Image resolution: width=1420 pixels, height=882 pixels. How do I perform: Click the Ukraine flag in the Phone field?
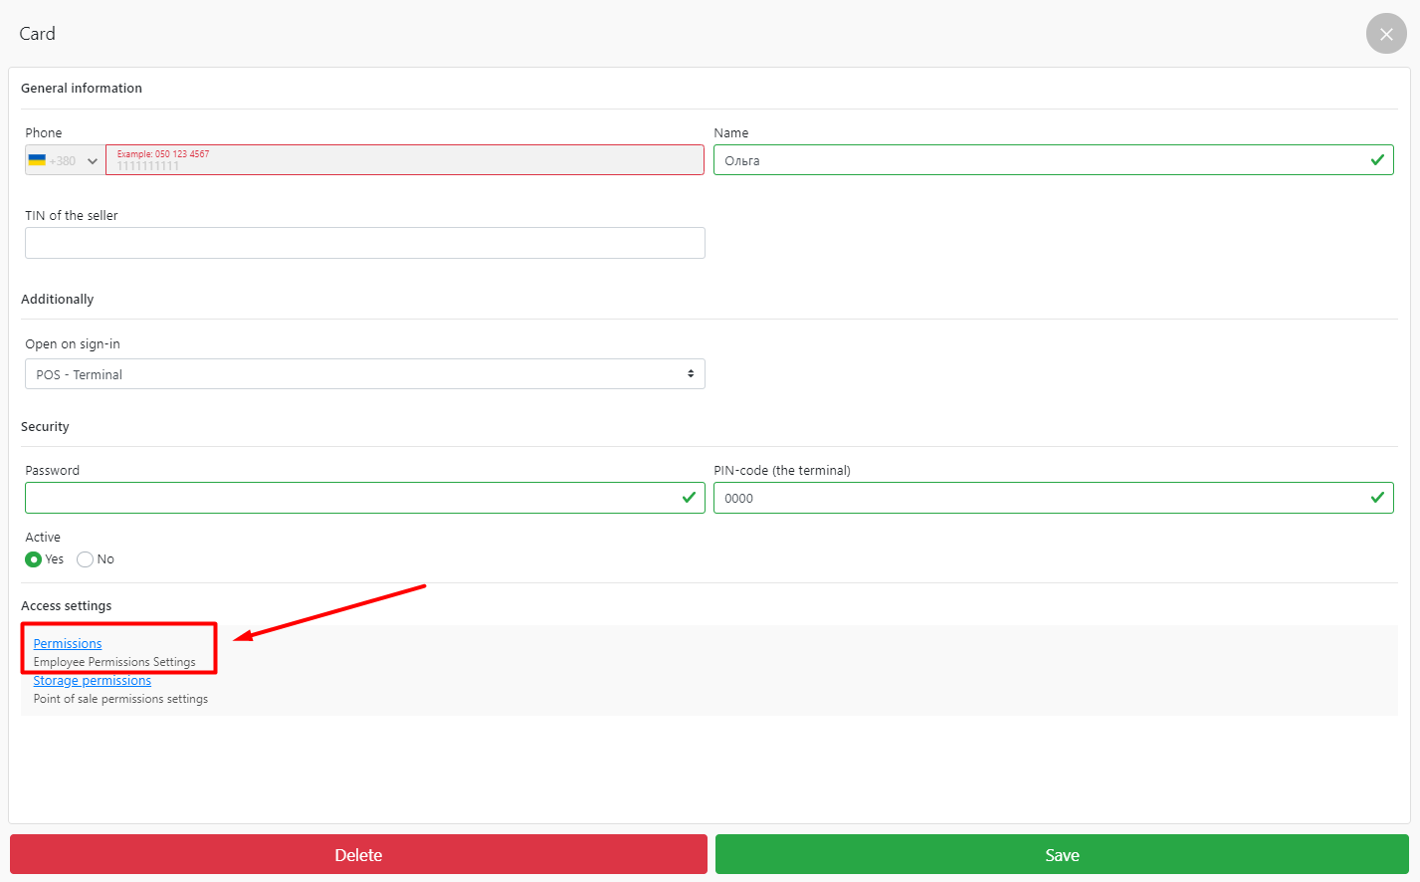(x=37, y=160)
